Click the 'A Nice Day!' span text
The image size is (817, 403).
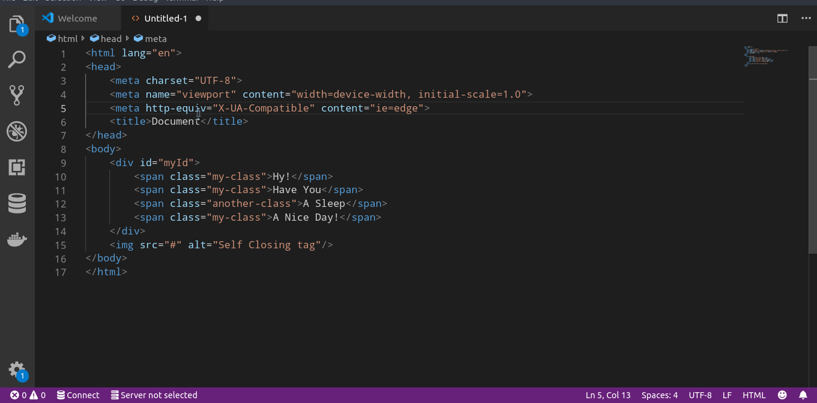point(306,218)
